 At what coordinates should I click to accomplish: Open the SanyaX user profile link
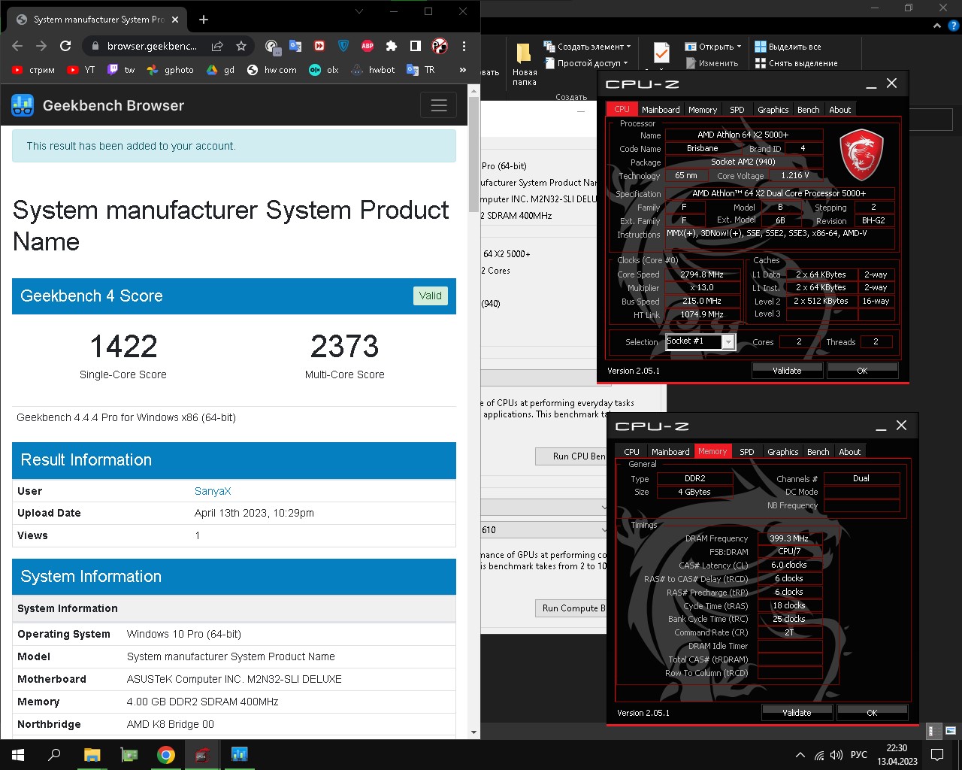tap(213, 491)
